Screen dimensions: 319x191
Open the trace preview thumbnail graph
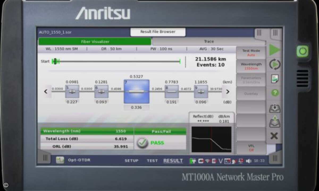pyautogui.click(x=211, y=139)
